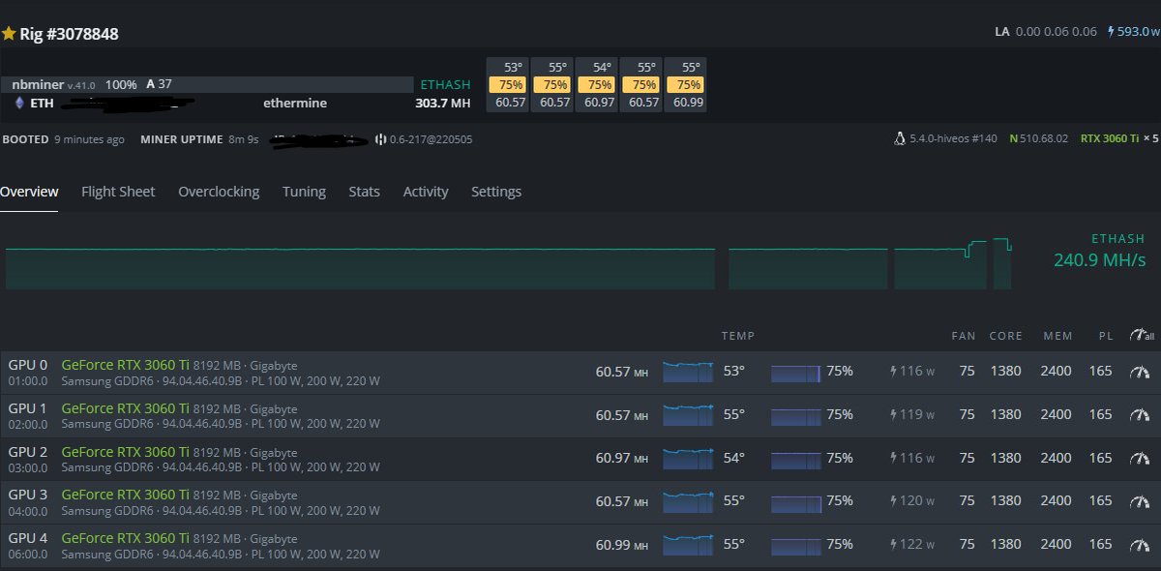Select the GPU 4 GeForce RTX 3060 Ti name
1161x571 pixels.
point(126,538)
